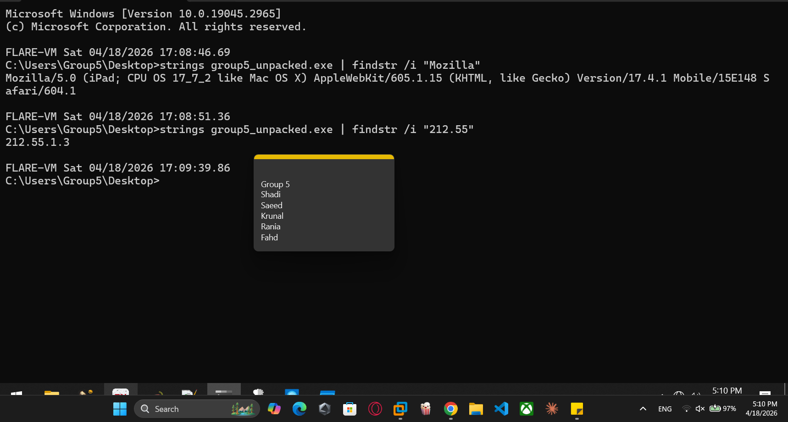The width and height of the screenshot is (788, 422).
Task: Open the Windows Start menu
Action: coord(120,409)
